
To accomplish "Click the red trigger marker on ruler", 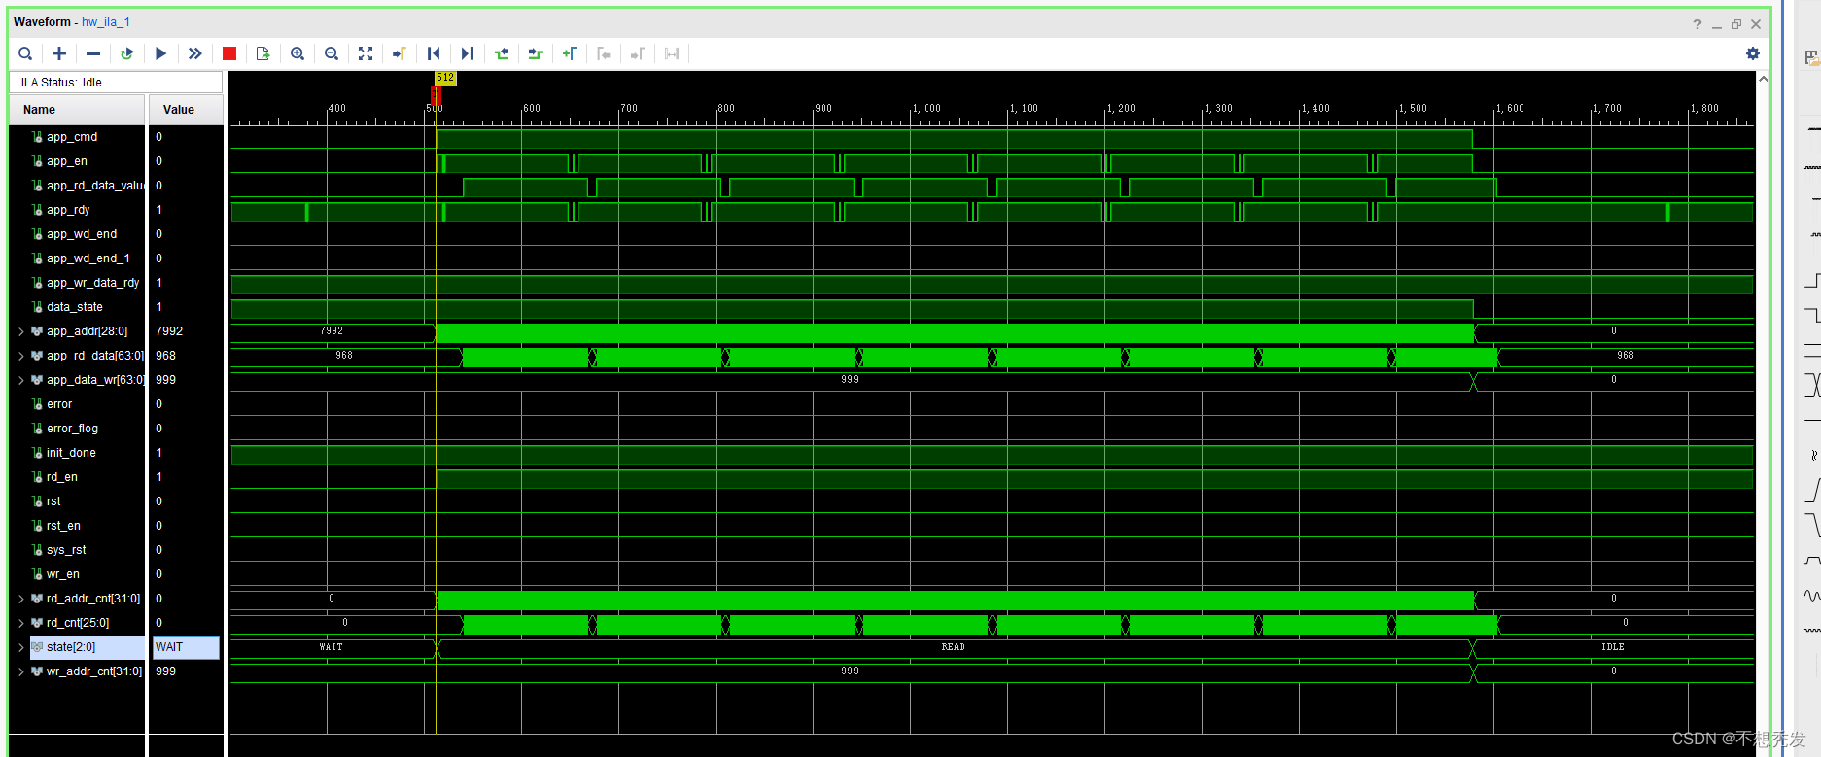I will point(436,96).
